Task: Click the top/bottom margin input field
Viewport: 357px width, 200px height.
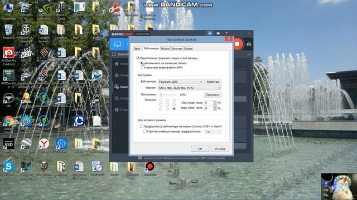Action: (209, 108)
